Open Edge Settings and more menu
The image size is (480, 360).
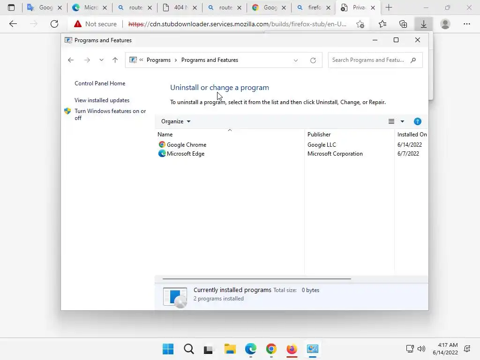coord(466,24)
